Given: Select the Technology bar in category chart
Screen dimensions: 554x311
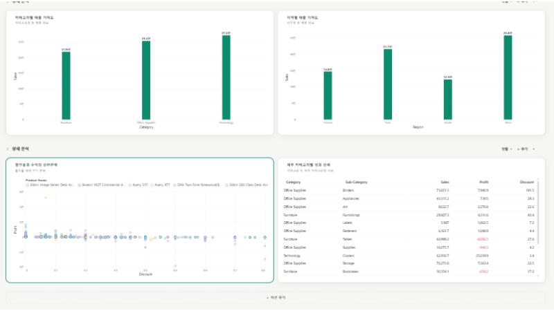Looking at the screenshot, I should (x=226, y=77).
